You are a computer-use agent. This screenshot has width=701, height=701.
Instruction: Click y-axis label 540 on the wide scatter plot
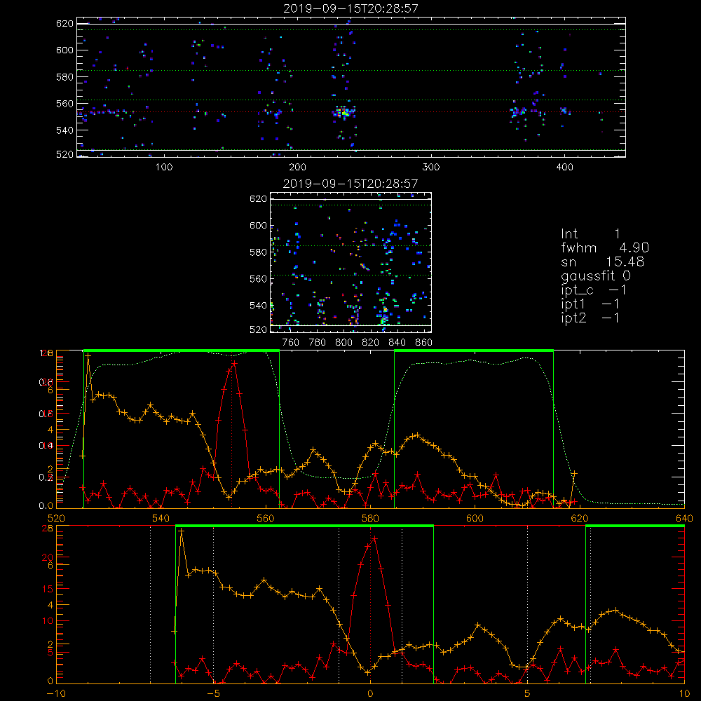64,130
